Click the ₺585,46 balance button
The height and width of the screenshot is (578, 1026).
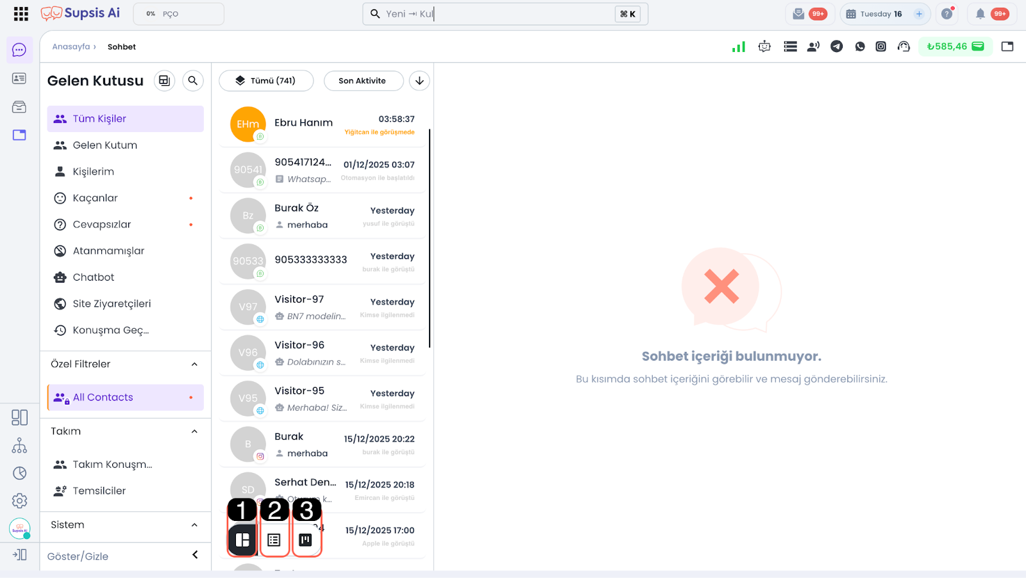955,46
